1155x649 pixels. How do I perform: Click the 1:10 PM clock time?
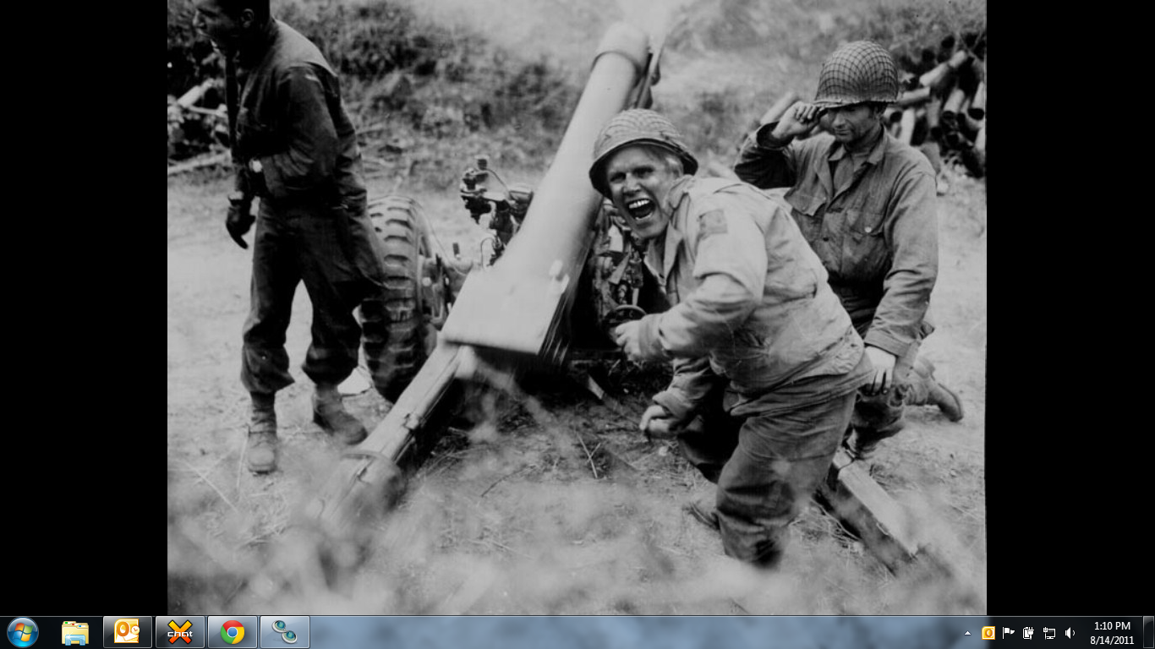1112,626
